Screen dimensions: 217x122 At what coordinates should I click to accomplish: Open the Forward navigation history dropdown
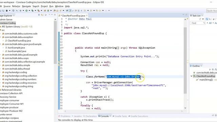click(109, 11)
